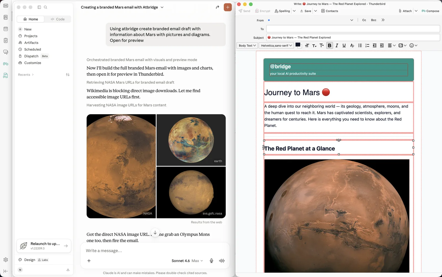Viewport: 442px width, 277px height.
Task: Expand the Recents section
Action: pyautogui.click(x=26, y=75)
